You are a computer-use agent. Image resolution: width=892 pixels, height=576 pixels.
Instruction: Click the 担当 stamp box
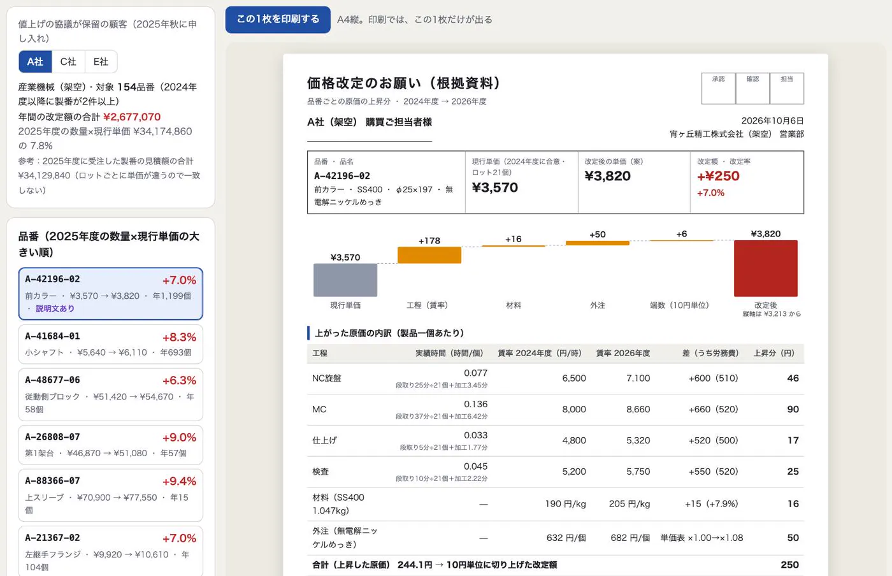click(x=787, y=89)
